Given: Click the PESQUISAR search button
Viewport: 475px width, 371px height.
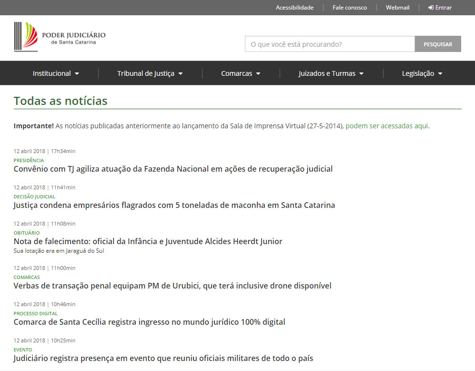Looking at the screenshot, I should (437, 44).
